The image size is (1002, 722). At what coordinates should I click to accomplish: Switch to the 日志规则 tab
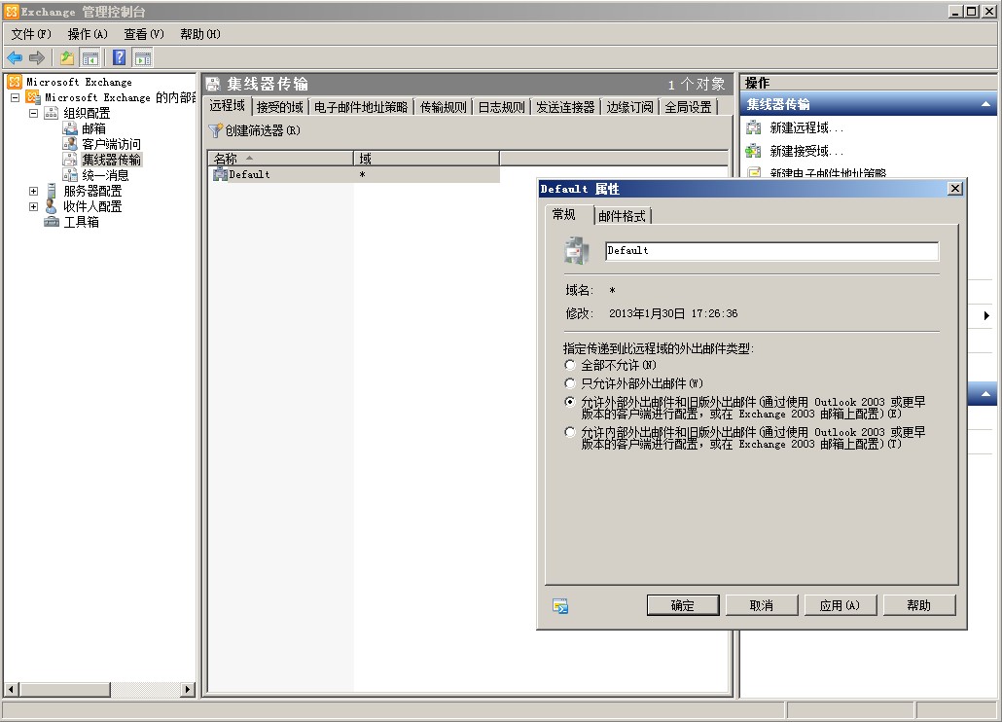coord(502,107)
